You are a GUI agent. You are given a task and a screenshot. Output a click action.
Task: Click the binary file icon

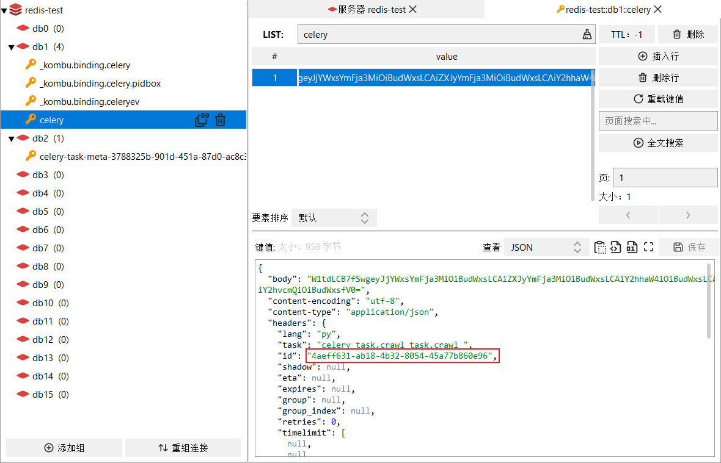(632, 247)
